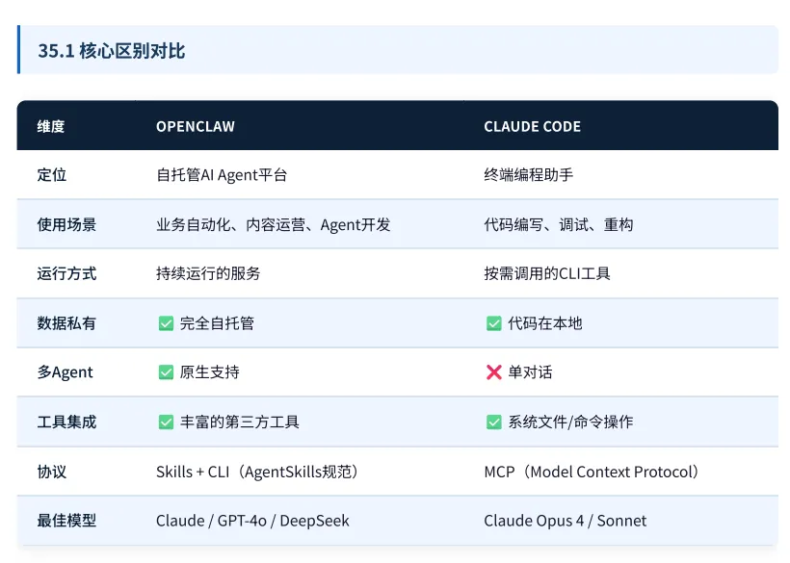Image resolution: width=790 pixels, height=563 pixels.
Task: Click the text 完全自托管
Action: point(217,323)
